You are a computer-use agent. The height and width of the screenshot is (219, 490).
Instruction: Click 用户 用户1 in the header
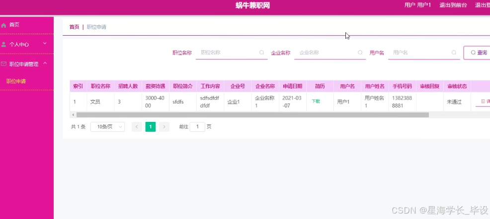(x=417, y=5)
